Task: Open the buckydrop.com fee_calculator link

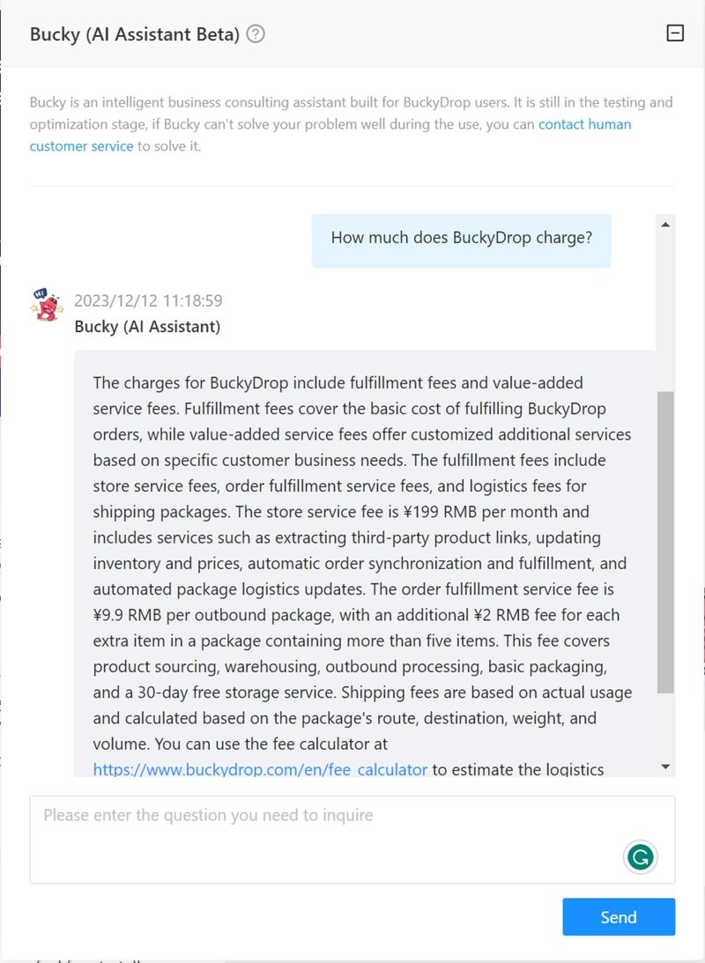Action: tap(260, 769)
